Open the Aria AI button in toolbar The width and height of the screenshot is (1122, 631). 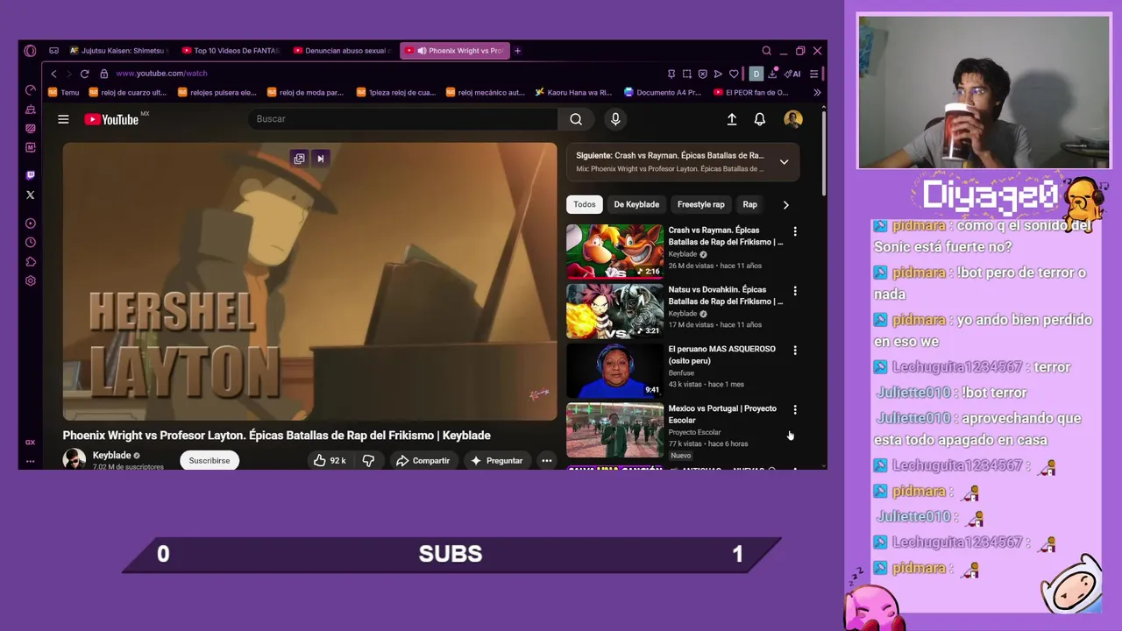point(792,74)
